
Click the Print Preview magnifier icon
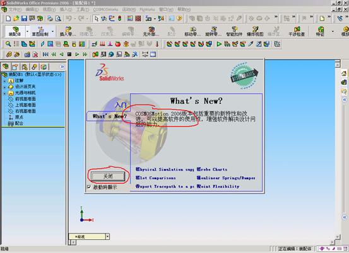pos(58,18)
